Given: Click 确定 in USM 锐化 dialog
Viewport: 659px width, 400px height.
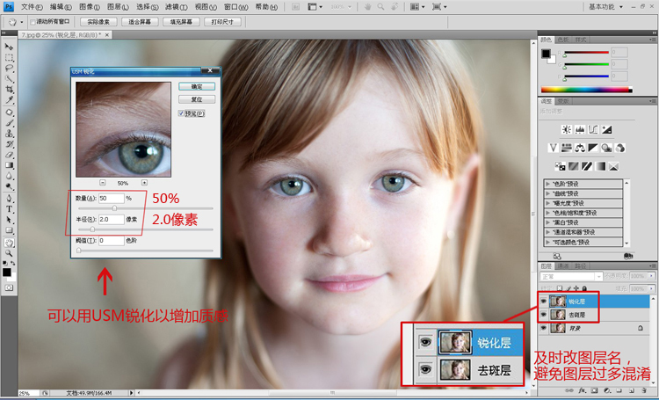Looking at the screenshot, I should click(x=197, y=86).
